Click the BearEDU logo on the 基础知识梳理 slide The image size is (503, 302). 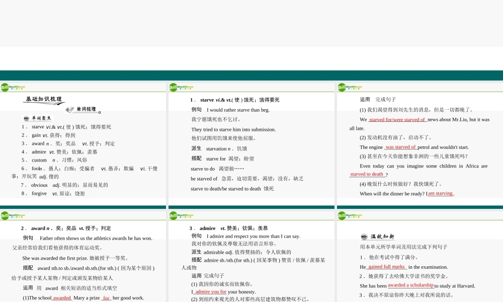(x=13, y=87)
